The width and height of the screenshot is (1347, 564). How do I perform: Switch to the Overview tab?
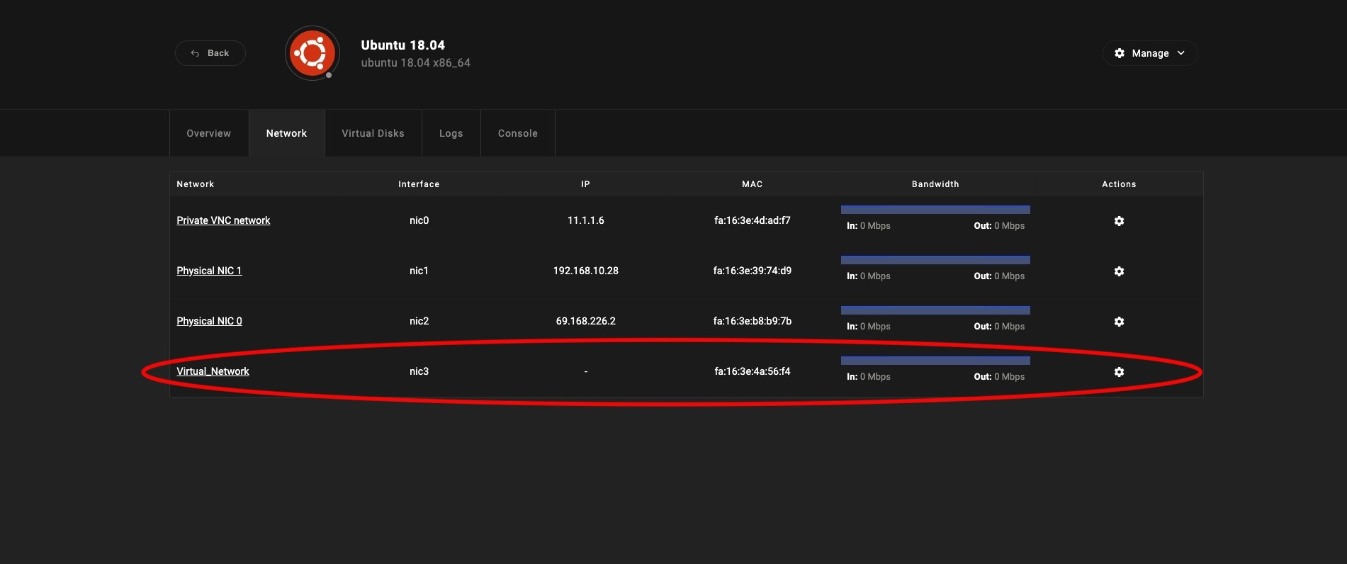click(209, 133)
